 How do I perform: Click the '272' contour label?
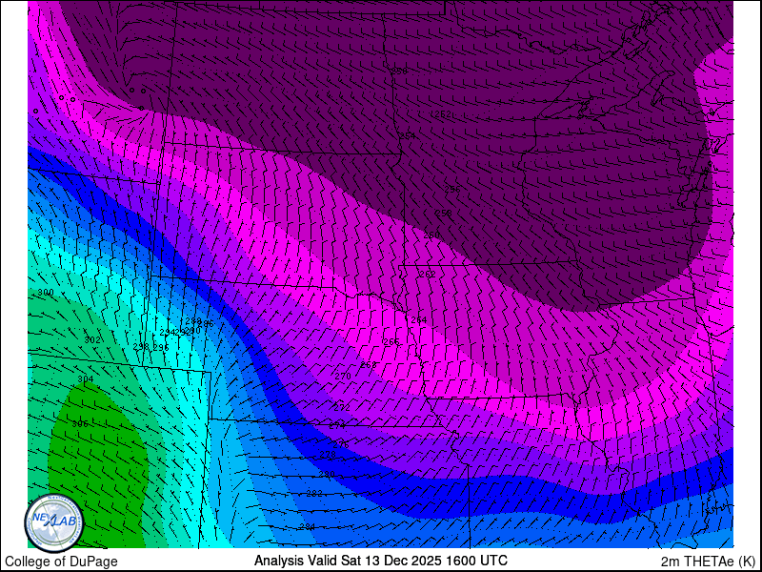[342, 408]
